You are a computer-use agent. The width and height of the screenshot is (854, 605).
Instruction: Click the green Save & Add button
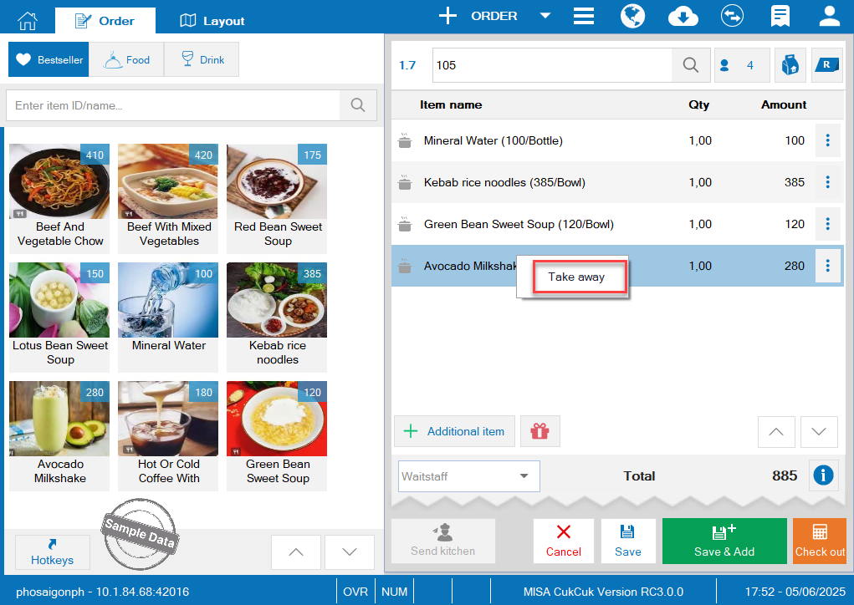(x=724, y=541)
